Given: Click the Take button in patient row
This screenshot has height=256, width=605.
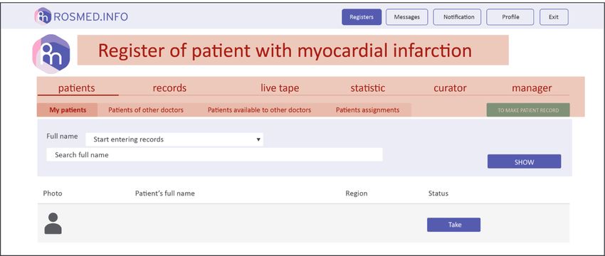Looking at the screenshot, I should coord(454,225).
